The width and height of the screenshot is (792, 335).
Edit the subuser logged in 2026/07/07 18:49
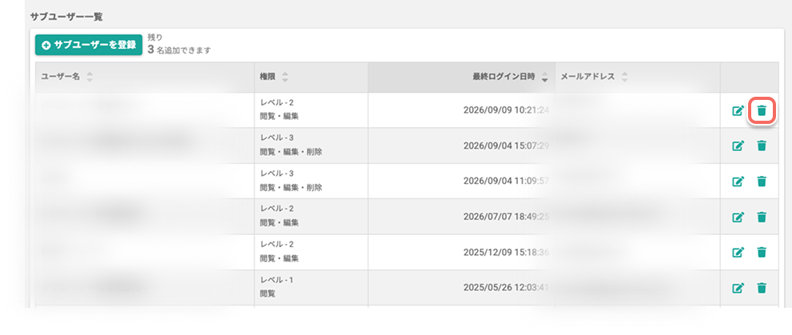click(x=738, y=217)
